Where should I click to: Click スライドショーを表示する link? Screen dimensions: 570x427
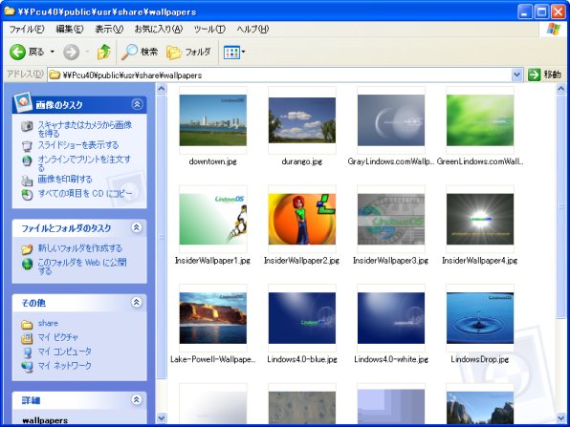78,145
